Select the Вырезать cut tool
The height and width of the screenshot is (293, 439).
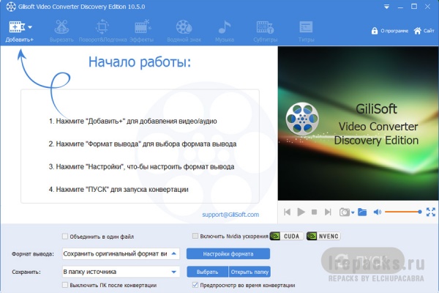click(61, 31)
